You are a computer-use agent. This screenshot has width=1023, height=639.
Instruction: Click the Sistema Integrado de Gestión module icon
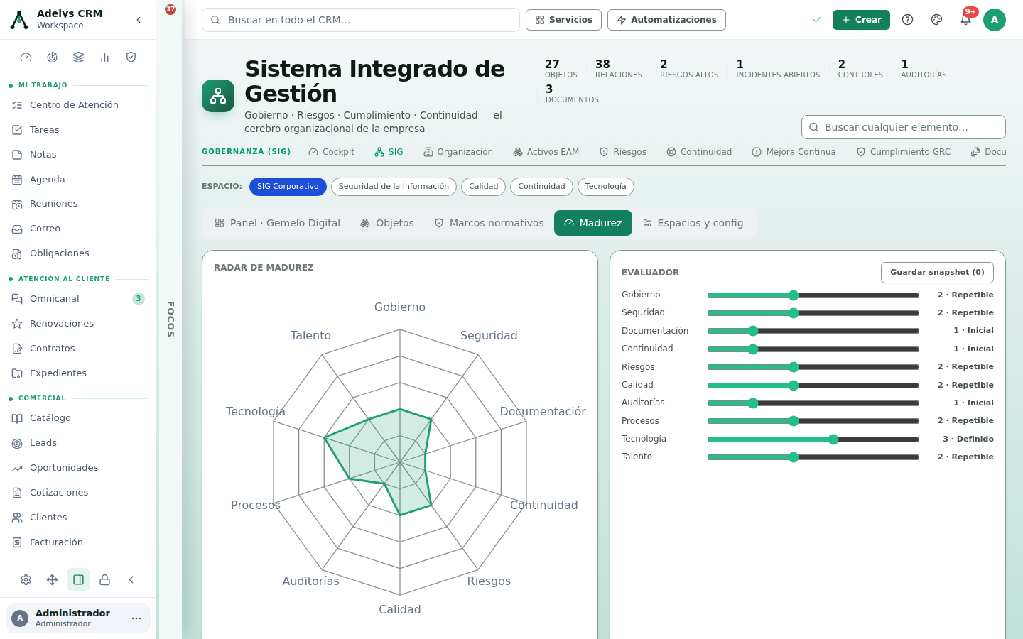click(218, 96)
